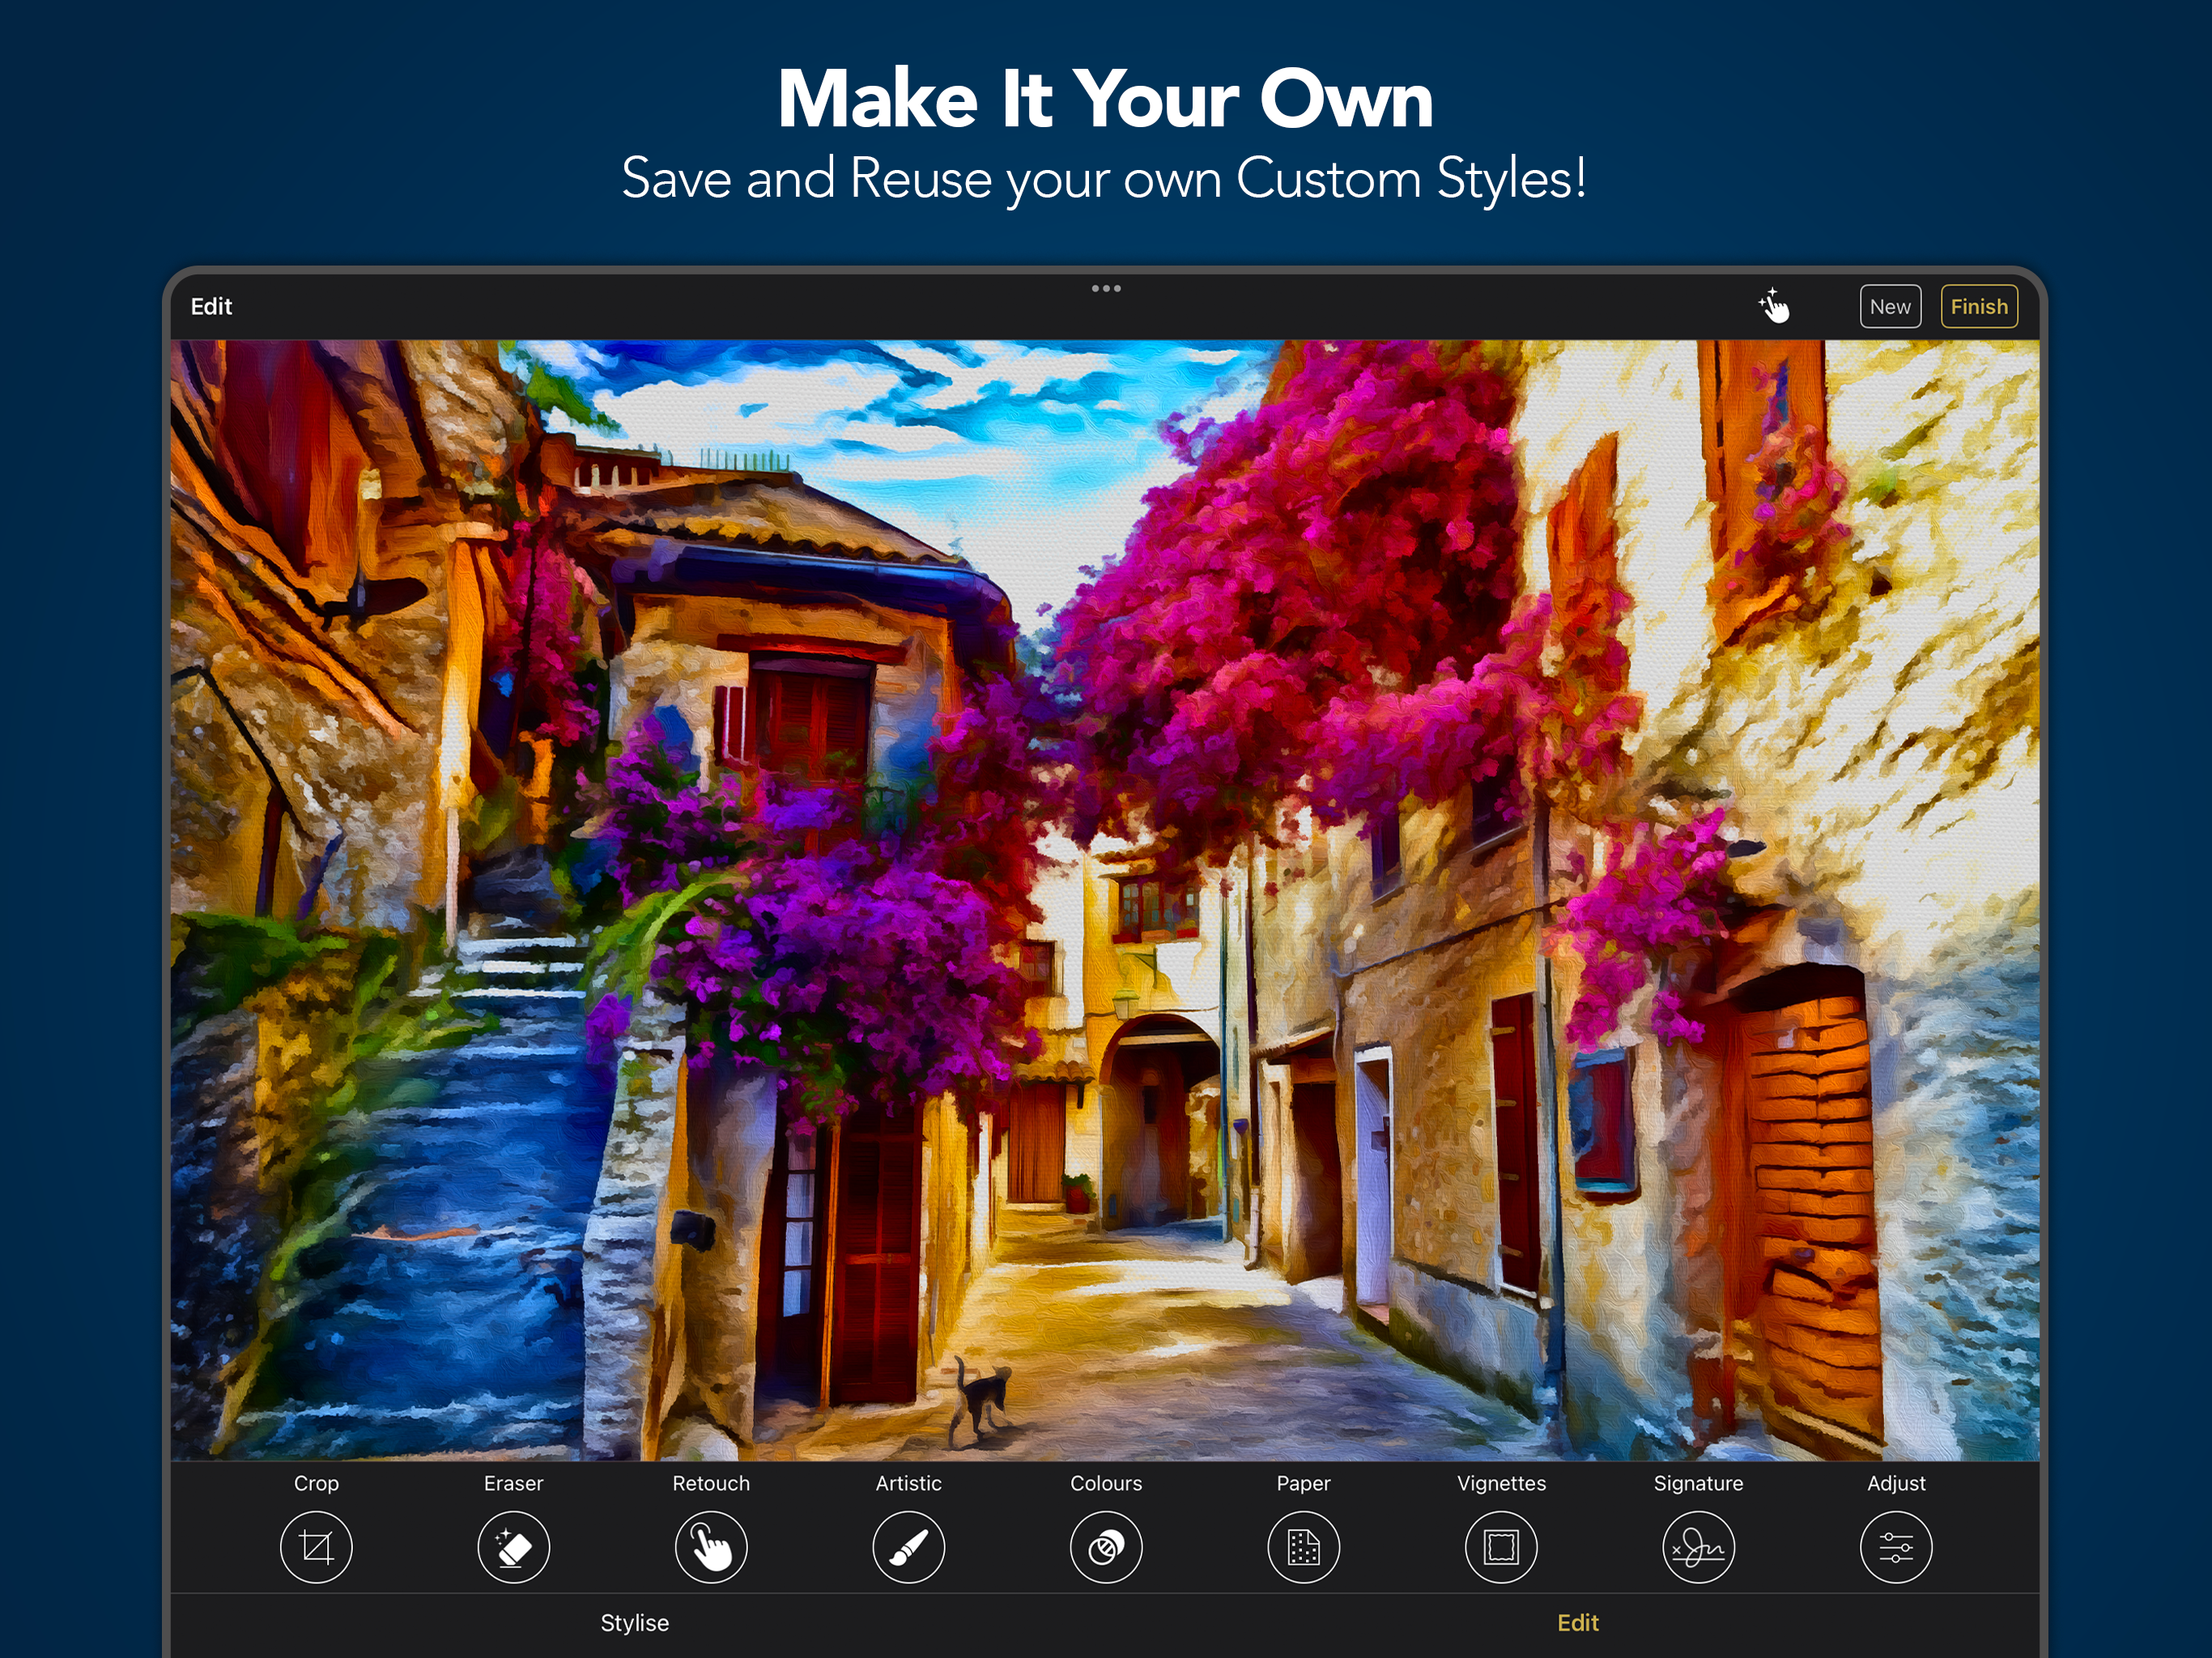This screenshot has width=2212, height=1658.
Task: Click the painted street image canvas
Action: (x=1104, y=900)
